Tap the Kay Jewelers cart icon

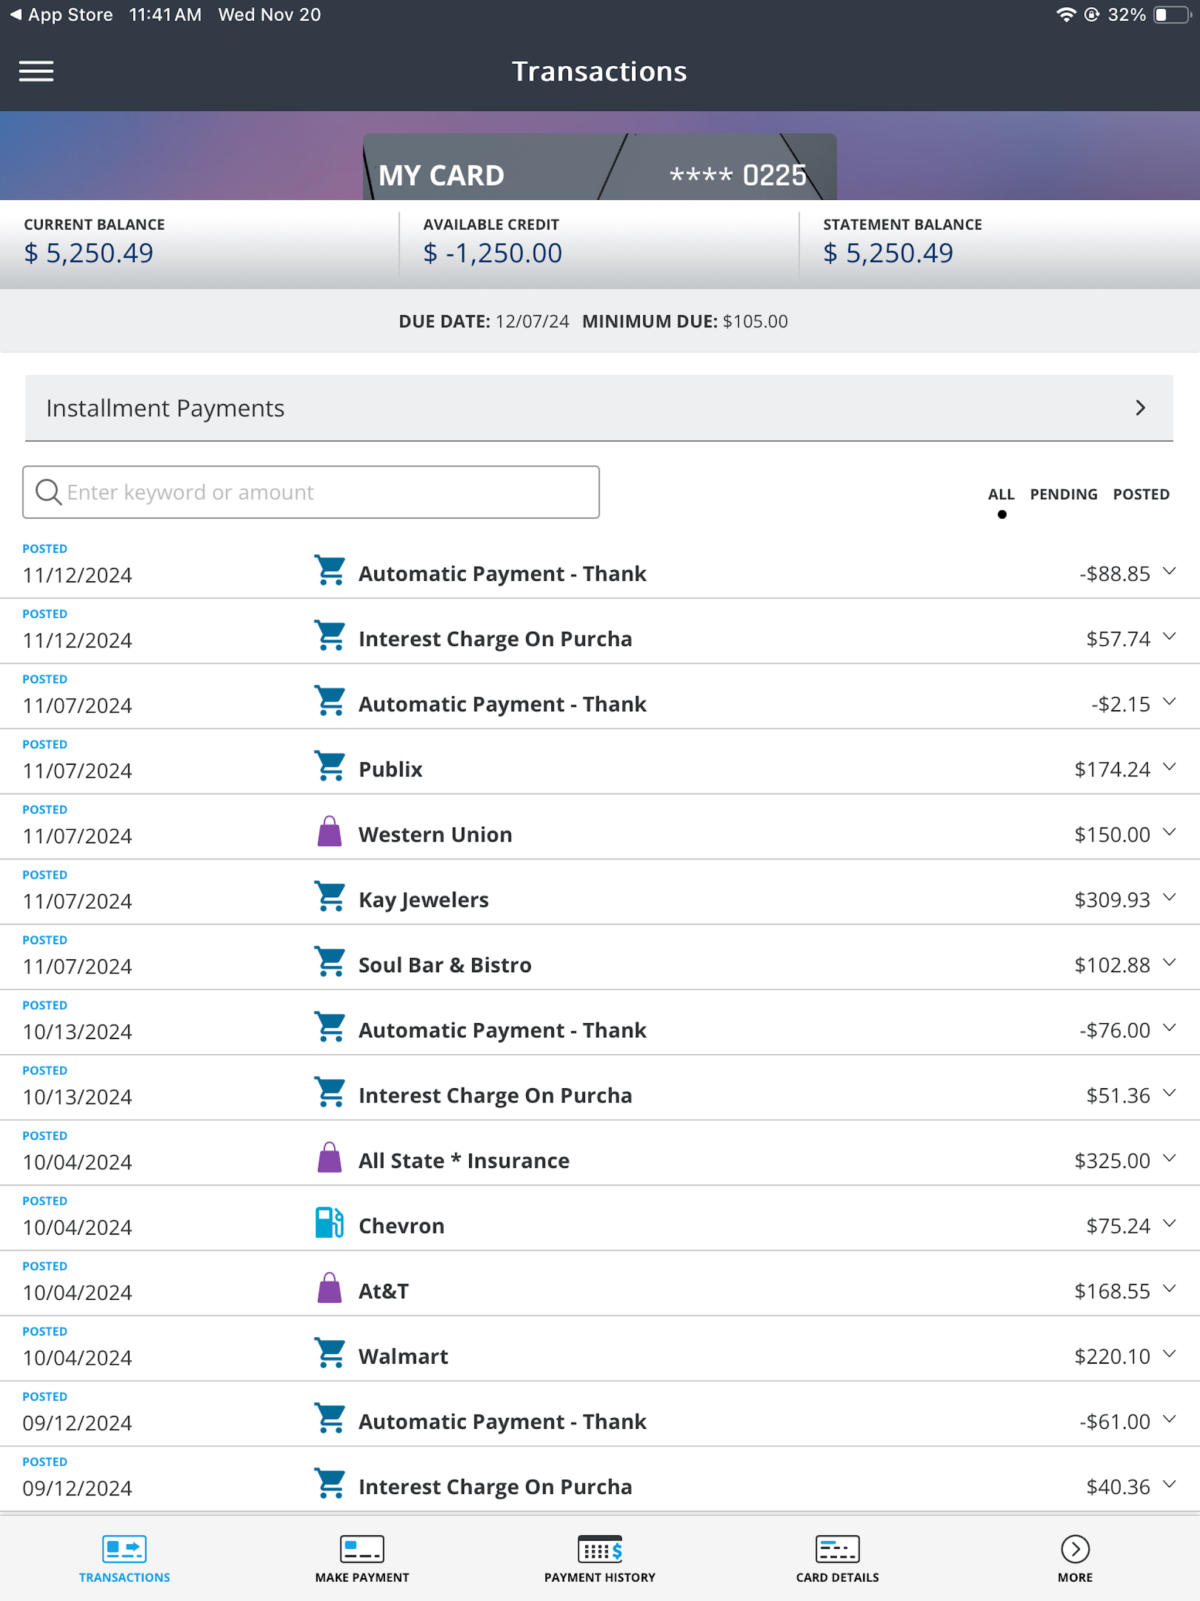pyautogui.click(x=330, y=897)
